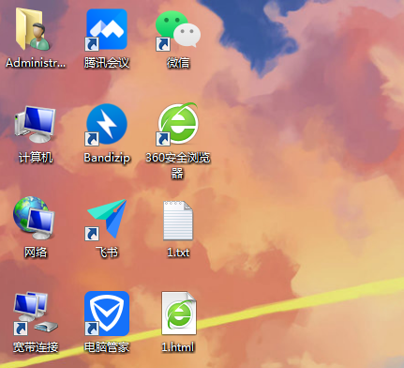
Task: Click the Bandizip blue lightning bolt icon
Action: tap(106, 125)
